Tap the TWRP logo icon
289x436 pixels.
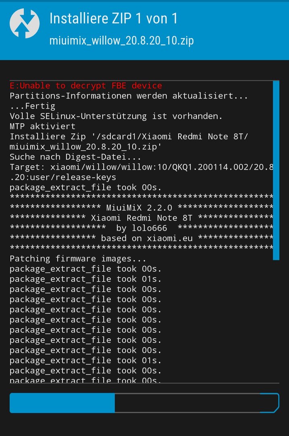25,23
